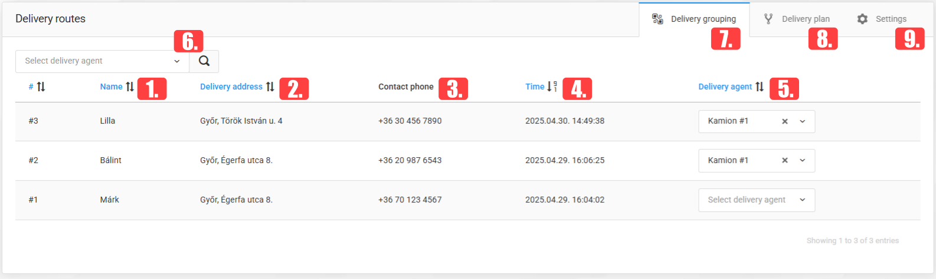
Task: Click row number #3
Action: pos(33,121)
